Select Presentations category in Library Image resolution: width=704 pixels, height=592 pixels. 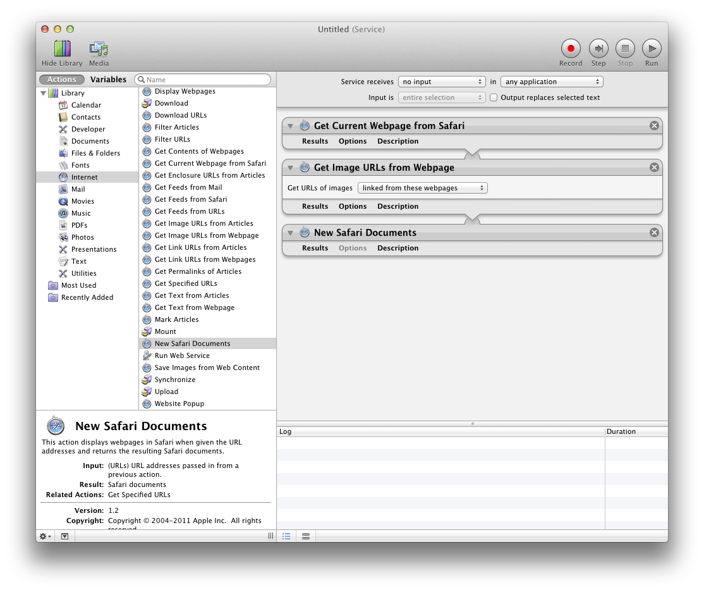point(87,249)
